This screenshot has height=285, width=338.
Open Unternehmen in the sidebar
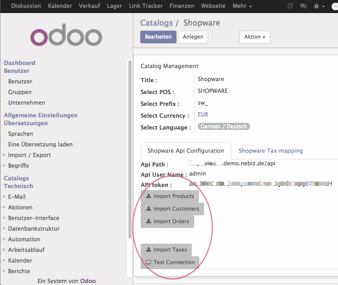coord(26,102)
